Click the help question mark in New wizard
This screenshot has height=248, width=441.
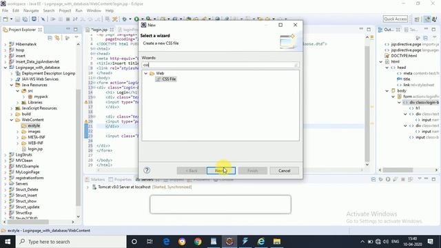147,170
